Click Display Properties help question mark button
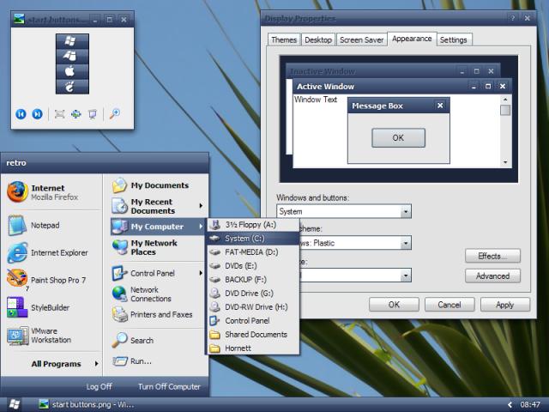549x412 pixels. (513, 18)
